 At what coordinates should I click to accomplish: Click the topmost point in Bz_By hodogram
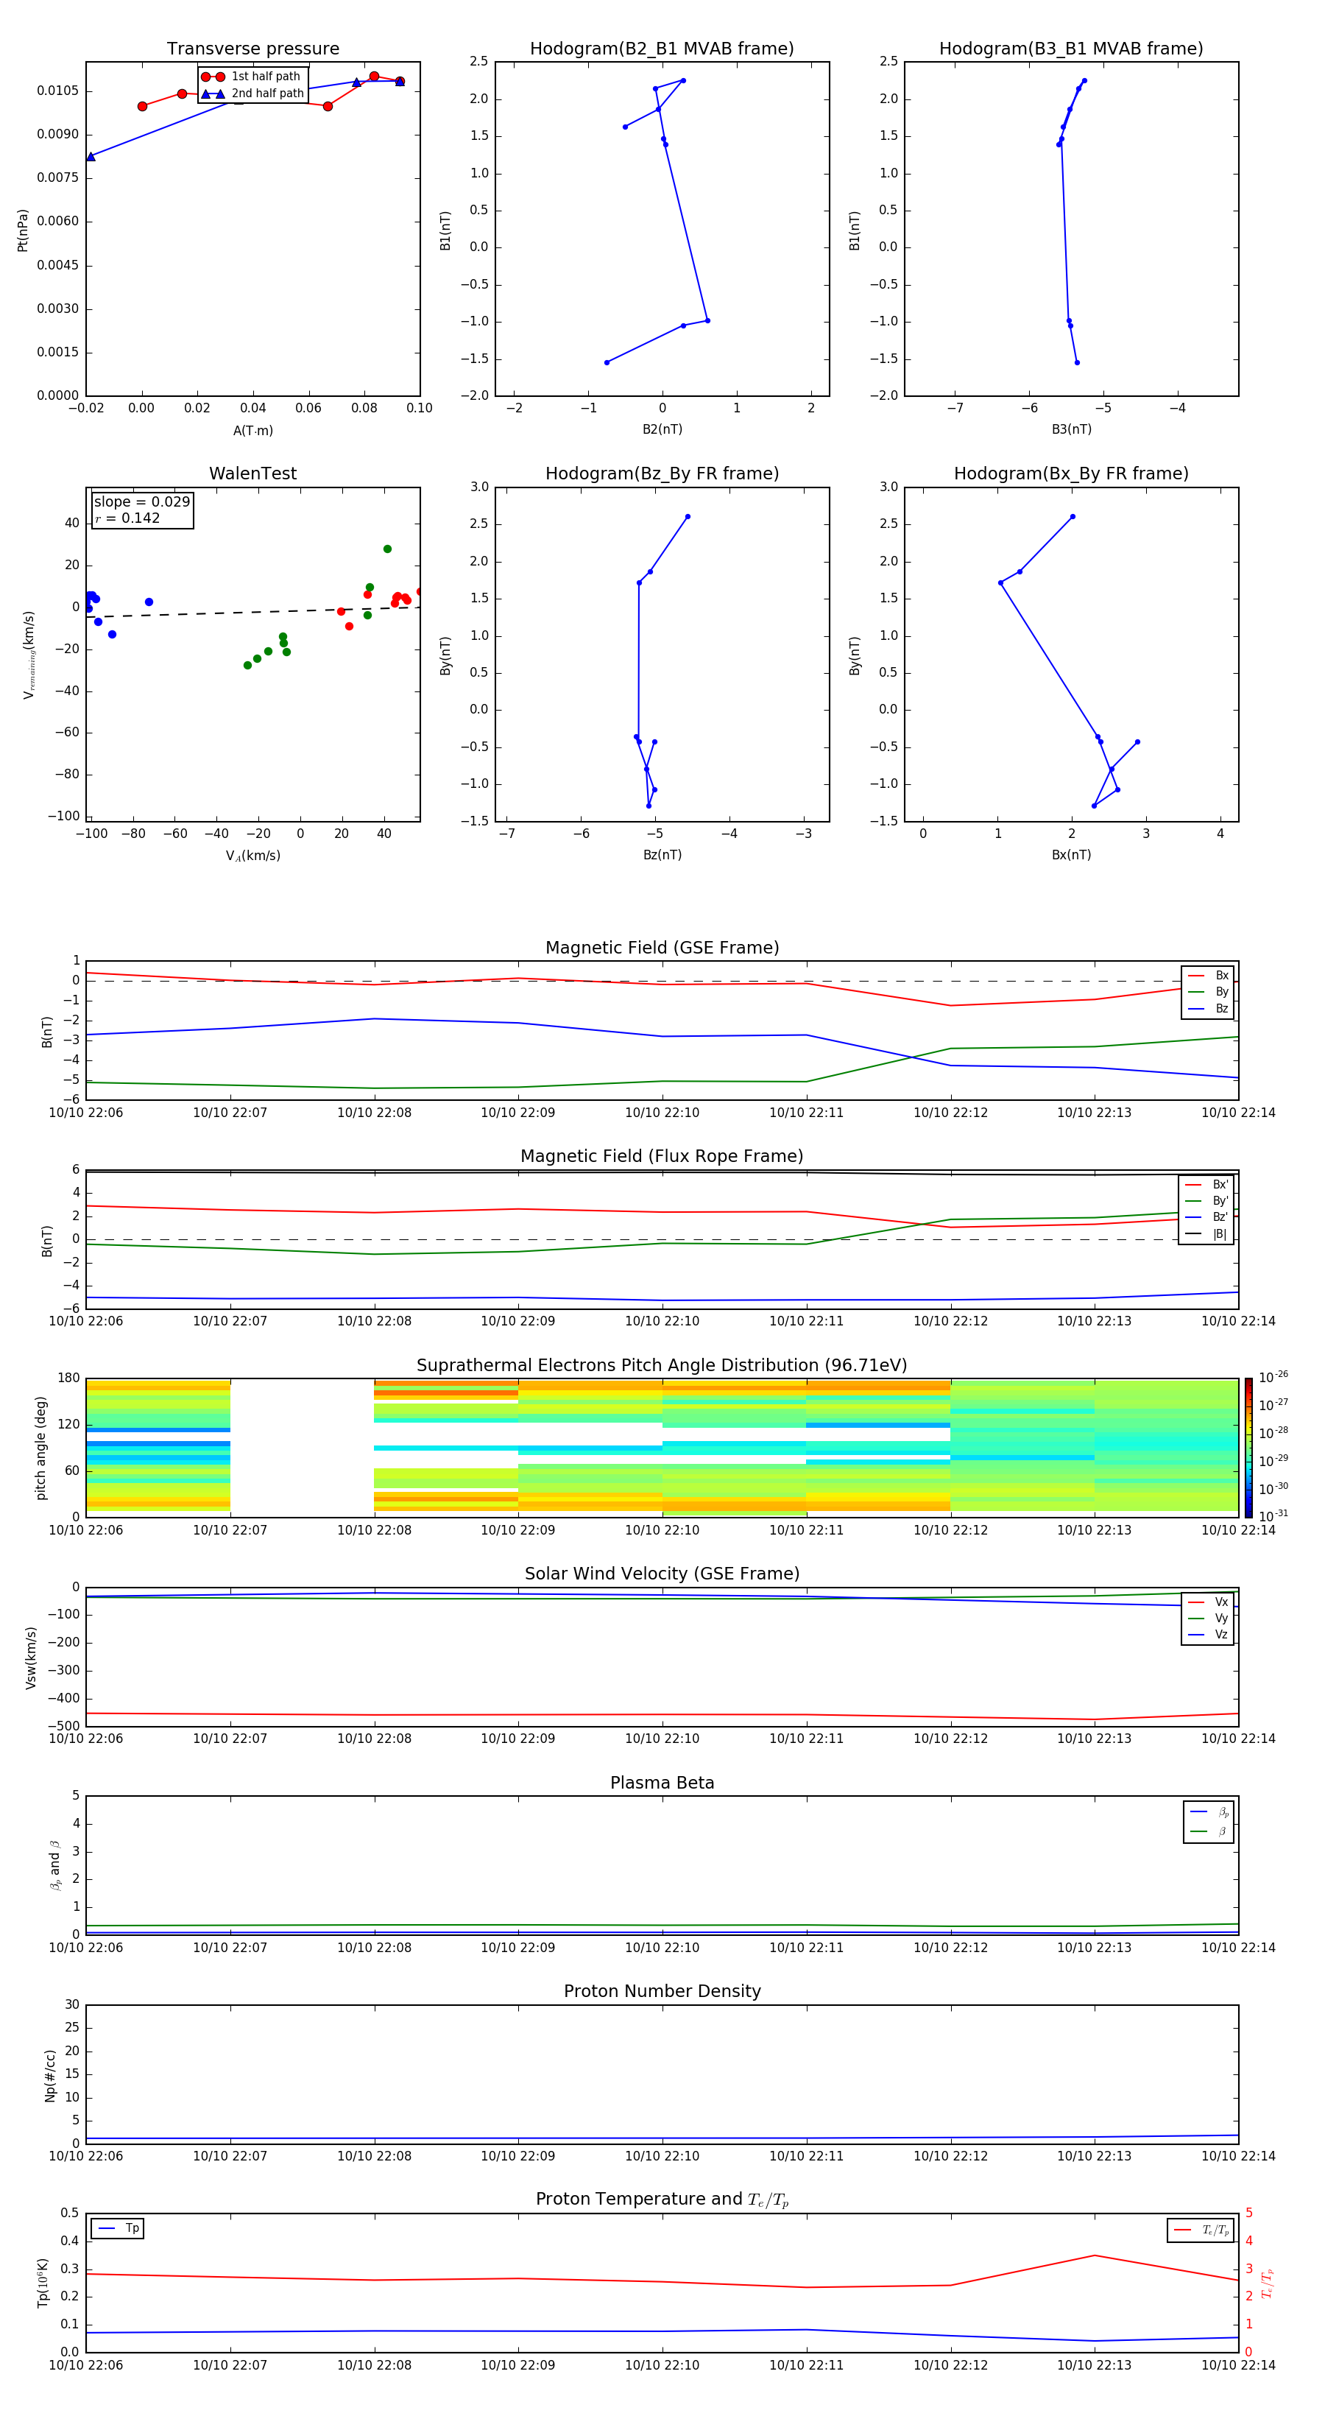(x=688, y=516)
